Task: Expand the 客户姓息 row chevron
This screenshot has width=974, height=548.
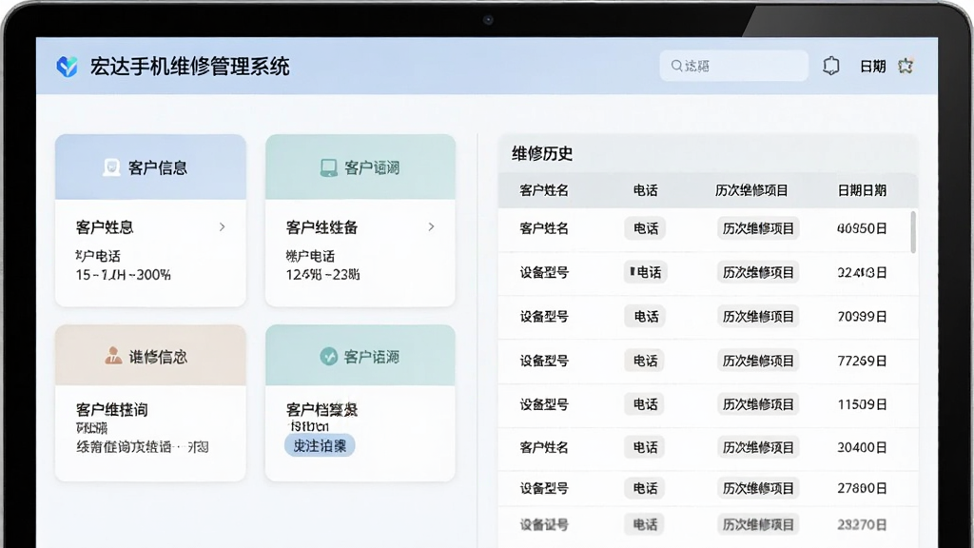Action: (222, 226)
